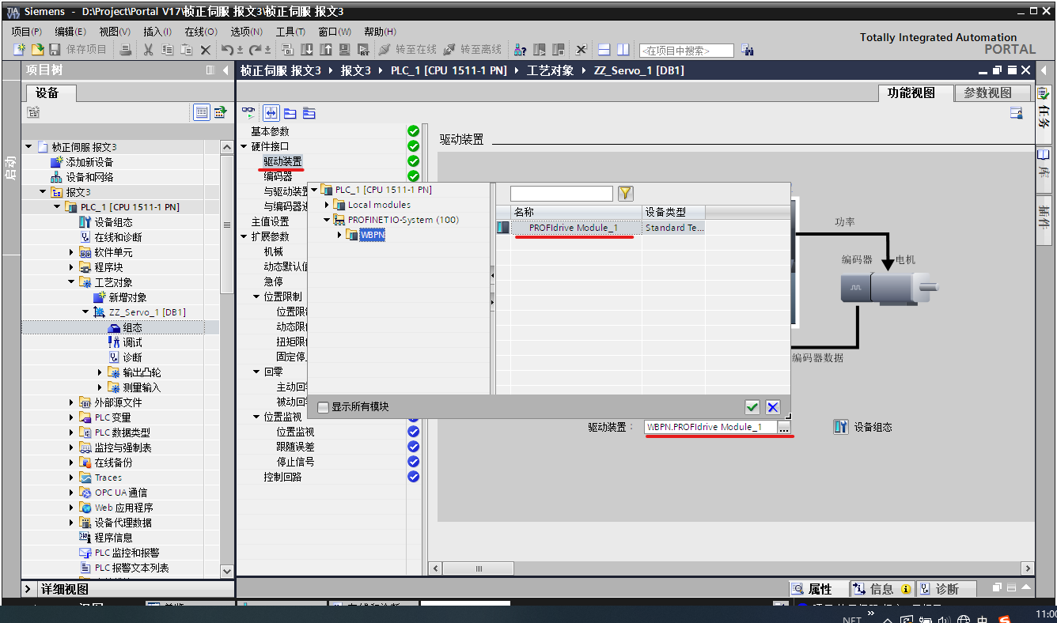This screenshot has width=1057, height=623.
Task: Expand WBPN node in device picker
Action: [340, 235]
